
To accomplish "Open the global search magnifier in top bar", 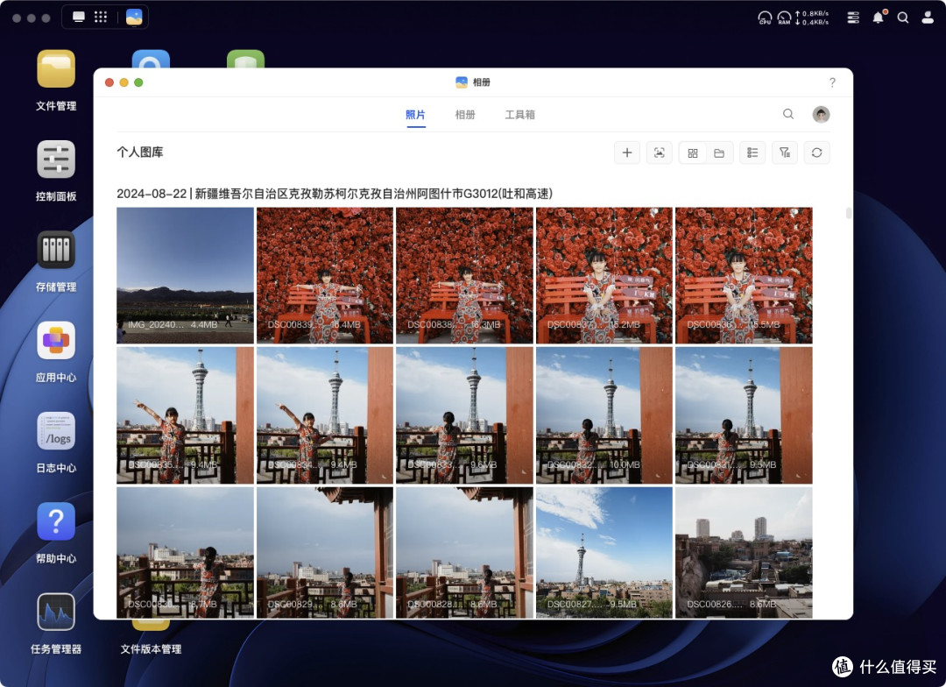I will click(902, 18).
